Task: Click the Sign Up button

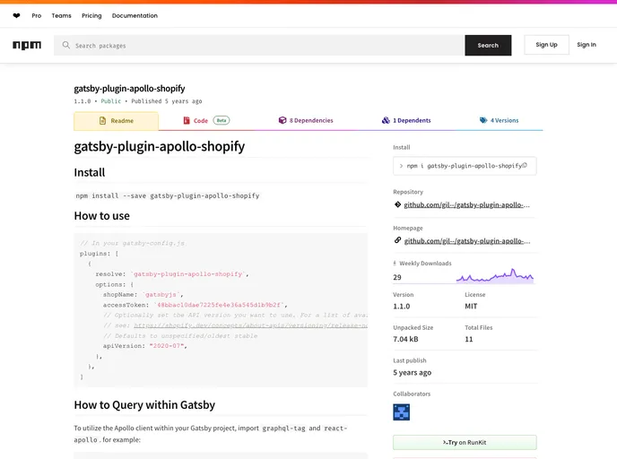Action: (546, 45)
